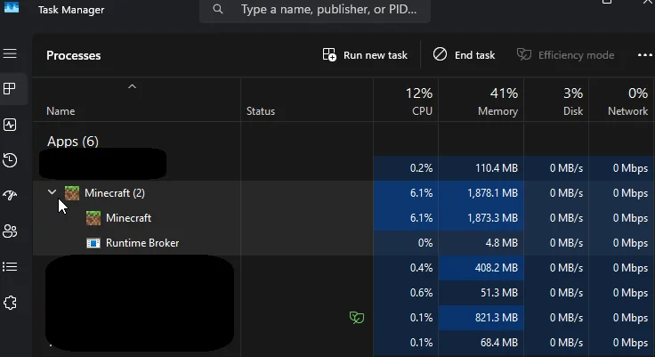Select the Processes page icon in sidebar
The image size is (655, 357).
pyautogui.click(x=10, y=89)
